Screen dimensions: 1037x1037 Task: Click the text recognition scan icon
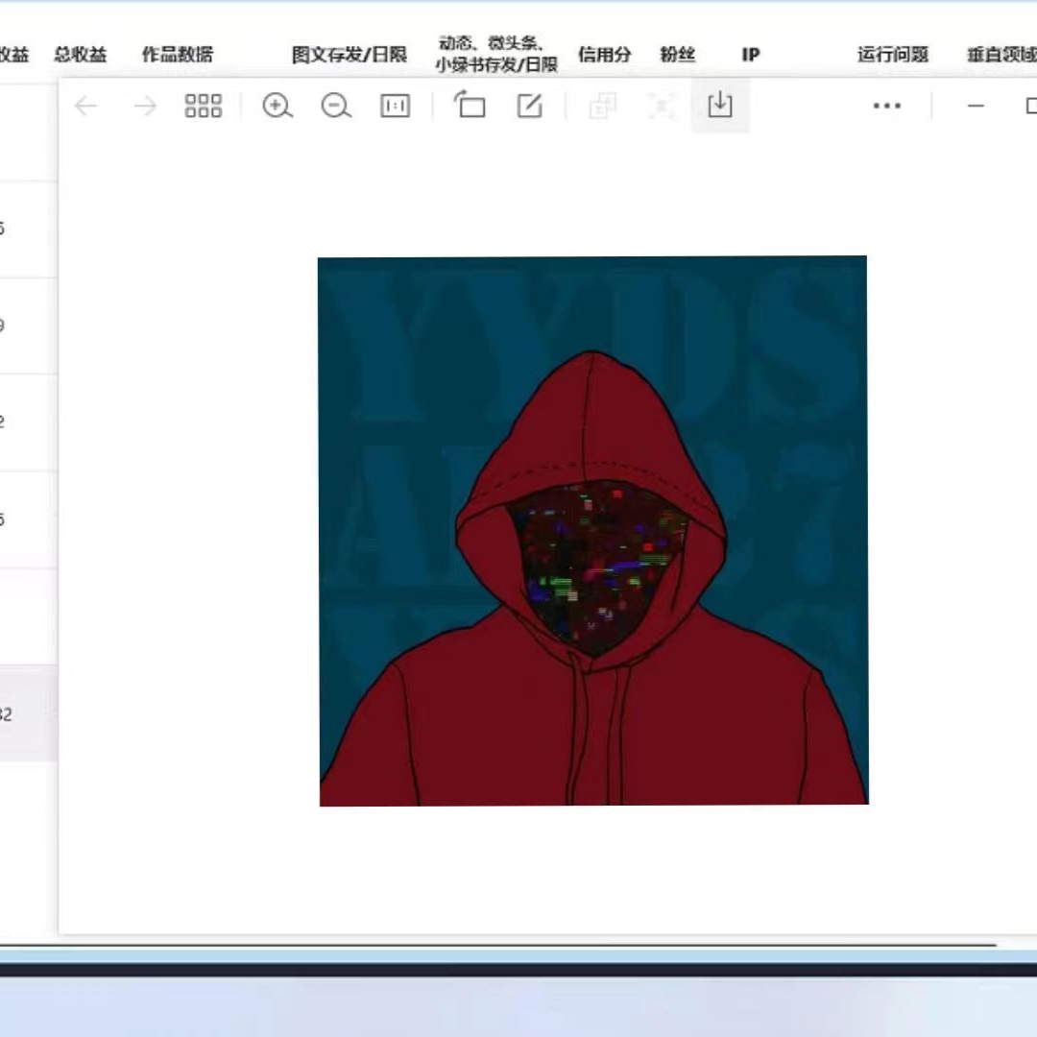click(662, 106)
